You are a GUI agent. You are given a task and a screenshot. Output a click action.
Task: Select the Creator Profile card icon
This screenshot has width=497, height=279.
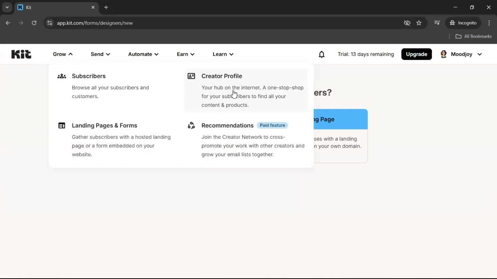pyautogui.click(x=191, y=76)
